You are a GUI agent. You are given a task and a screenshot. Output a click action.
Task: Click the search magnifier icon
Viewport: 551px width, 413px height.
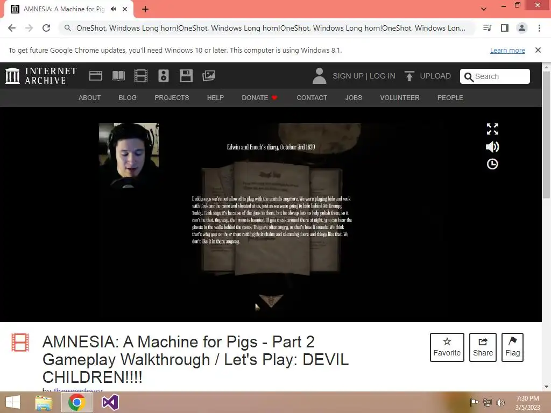(469, 76)
